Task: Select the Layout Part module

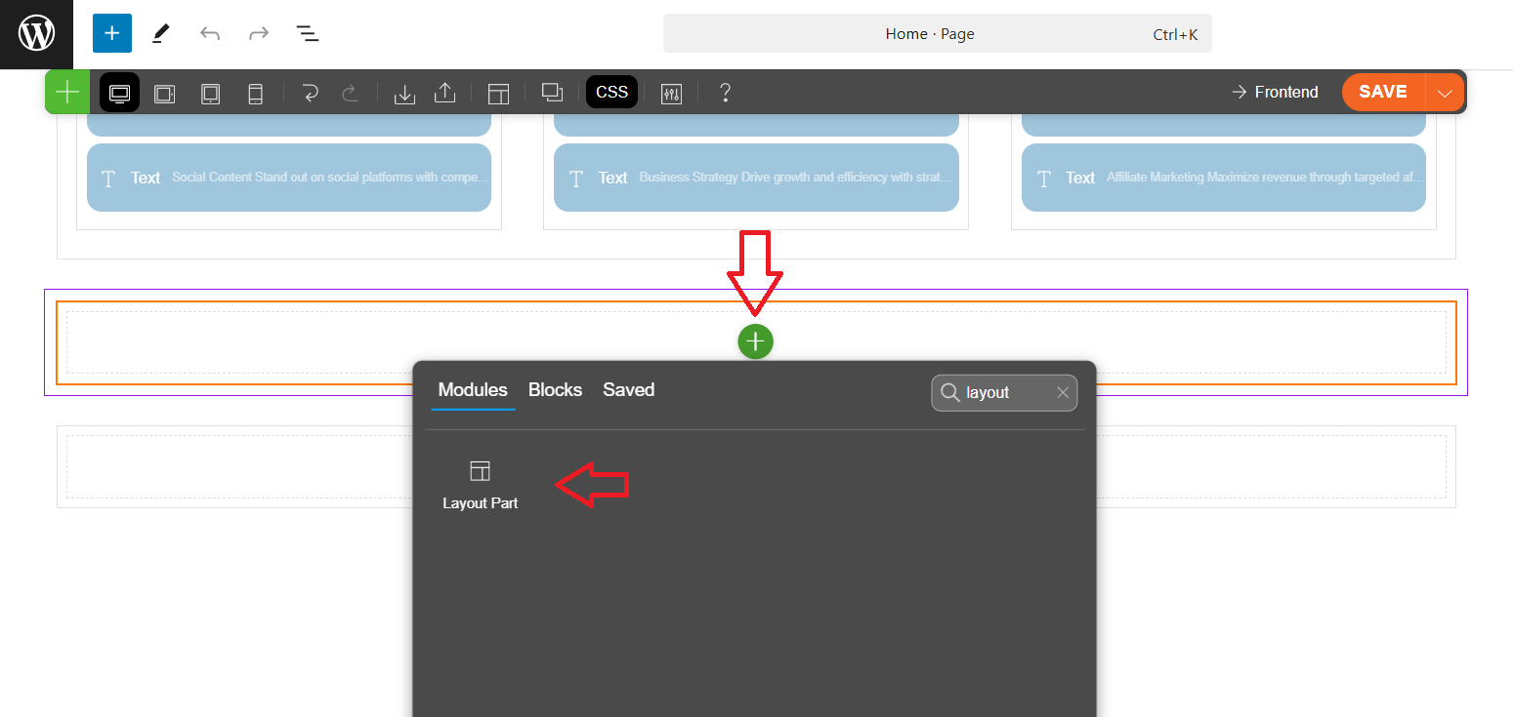Action: point(480,485)
